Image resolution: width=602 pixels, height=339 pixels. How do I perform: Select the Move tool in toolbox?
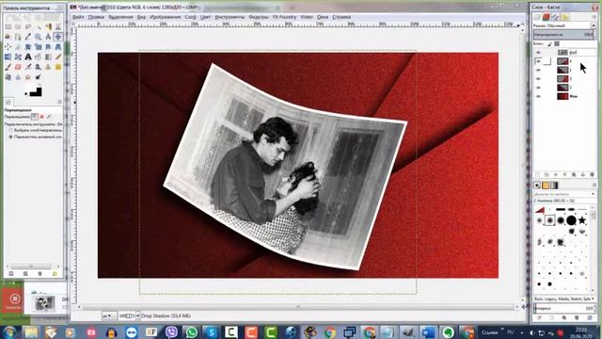pyautogui.click(x=58, y=37)
